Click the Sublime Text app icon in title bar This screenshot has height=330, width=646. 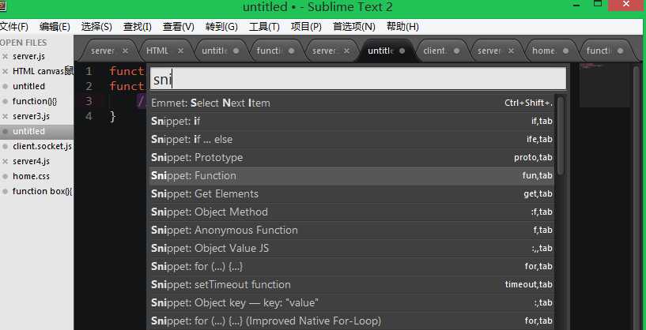pyautogui.click(x=2, y=6)
